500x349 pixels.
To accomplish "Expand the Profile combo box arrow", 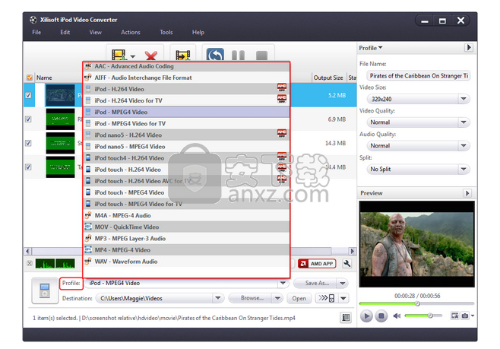I will (x=283, y=283).
